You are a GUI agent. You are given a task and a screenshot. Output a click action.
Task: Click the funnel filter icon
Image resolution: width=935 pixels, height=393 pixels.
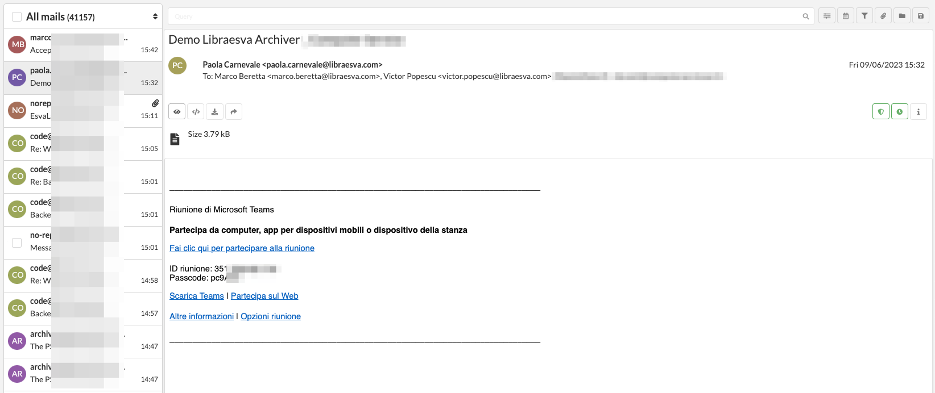point(864,16)
